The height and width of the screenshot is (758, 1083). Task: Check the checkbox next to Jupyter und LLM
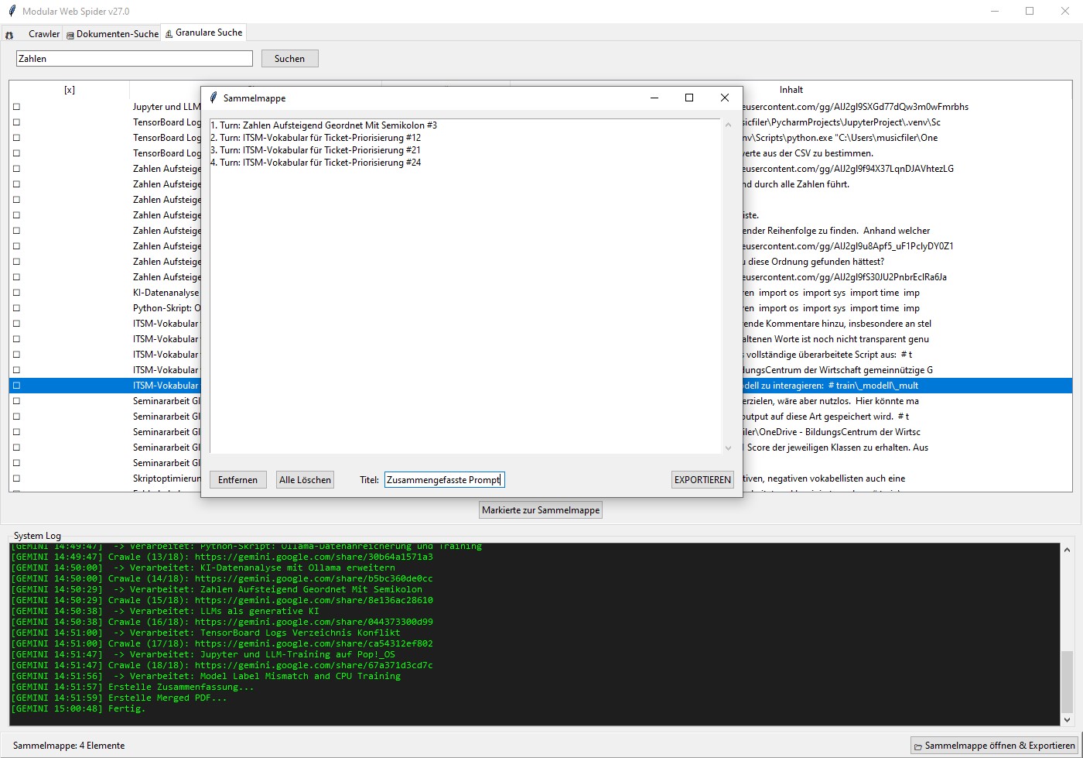click(16, 106)
